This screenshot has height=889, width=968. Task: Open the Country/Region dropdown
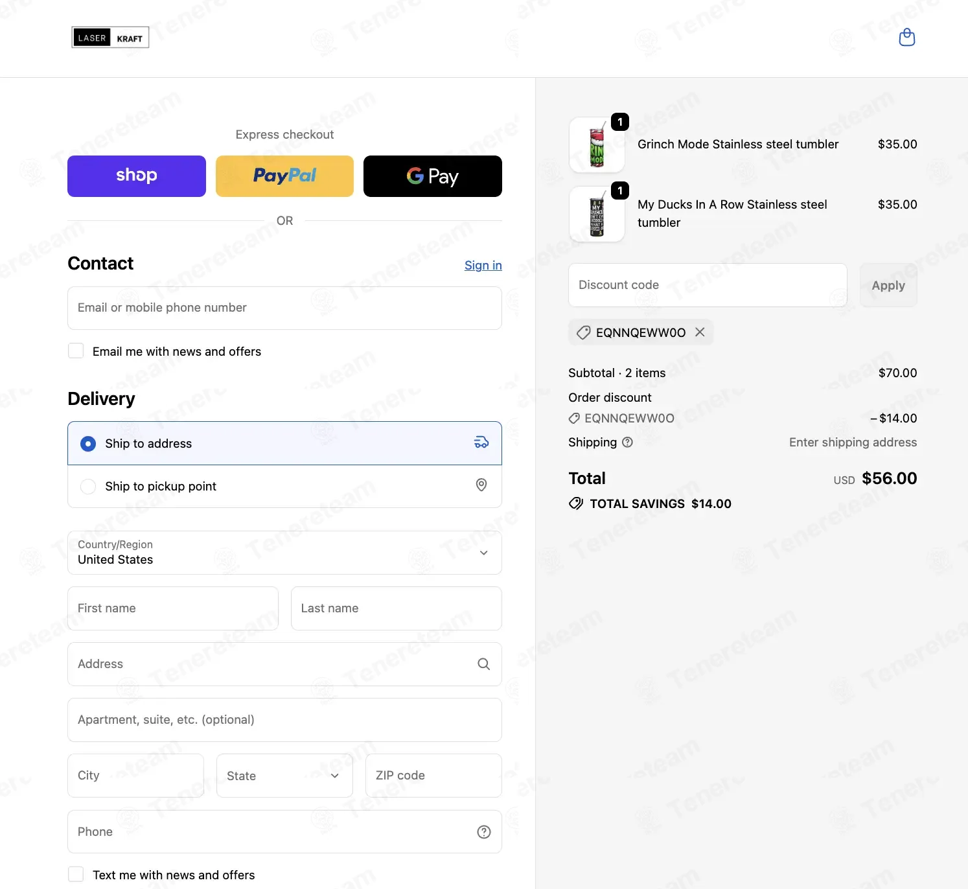pyautogui.click(x=284, y=553)
